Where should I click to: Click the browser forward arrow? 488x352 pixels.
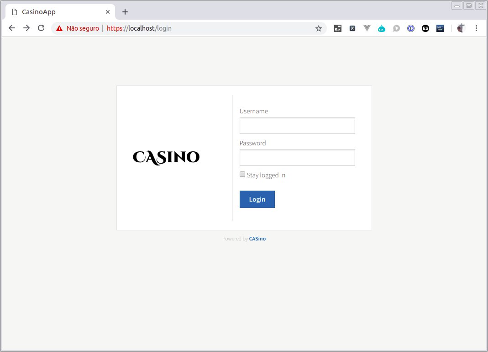coord(26,28)
